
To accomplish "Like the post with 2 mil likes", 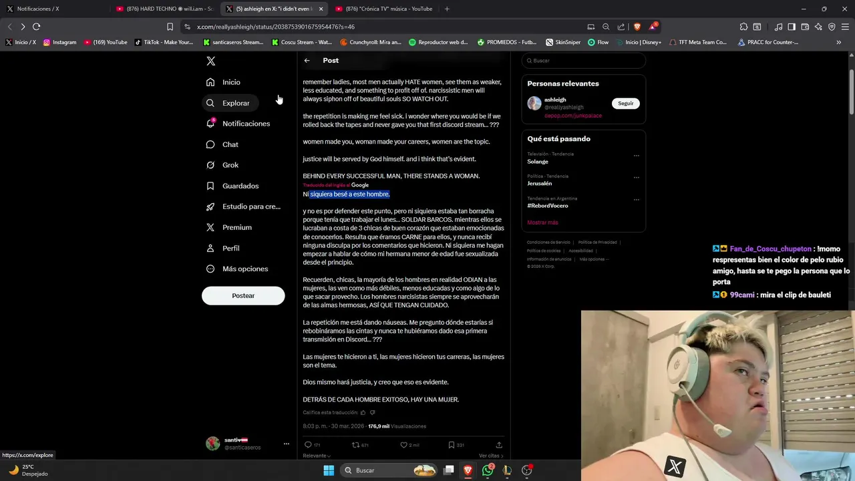I will [403, 445].
